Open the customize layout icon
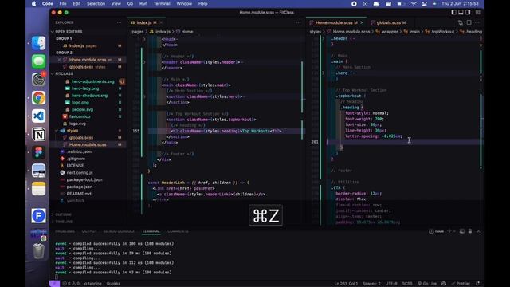This screenshot has height=287, width=510. pos(478,13)
